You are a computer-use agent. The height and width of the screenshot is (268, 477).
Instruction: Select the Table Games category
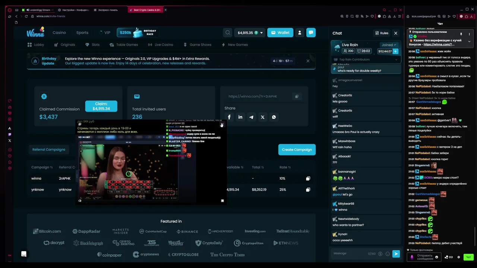tap(124, 45)
